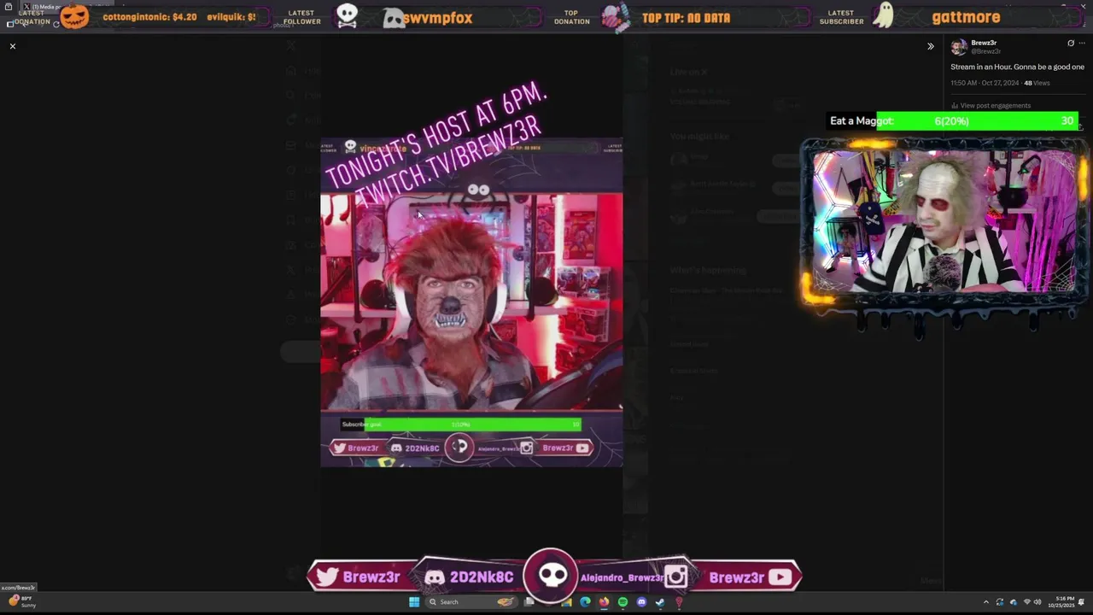Click the Instagram Alejandro_Brewz3r overlay badge
The width and height of the screenshot is (1093, 615).
coord(634,577)
